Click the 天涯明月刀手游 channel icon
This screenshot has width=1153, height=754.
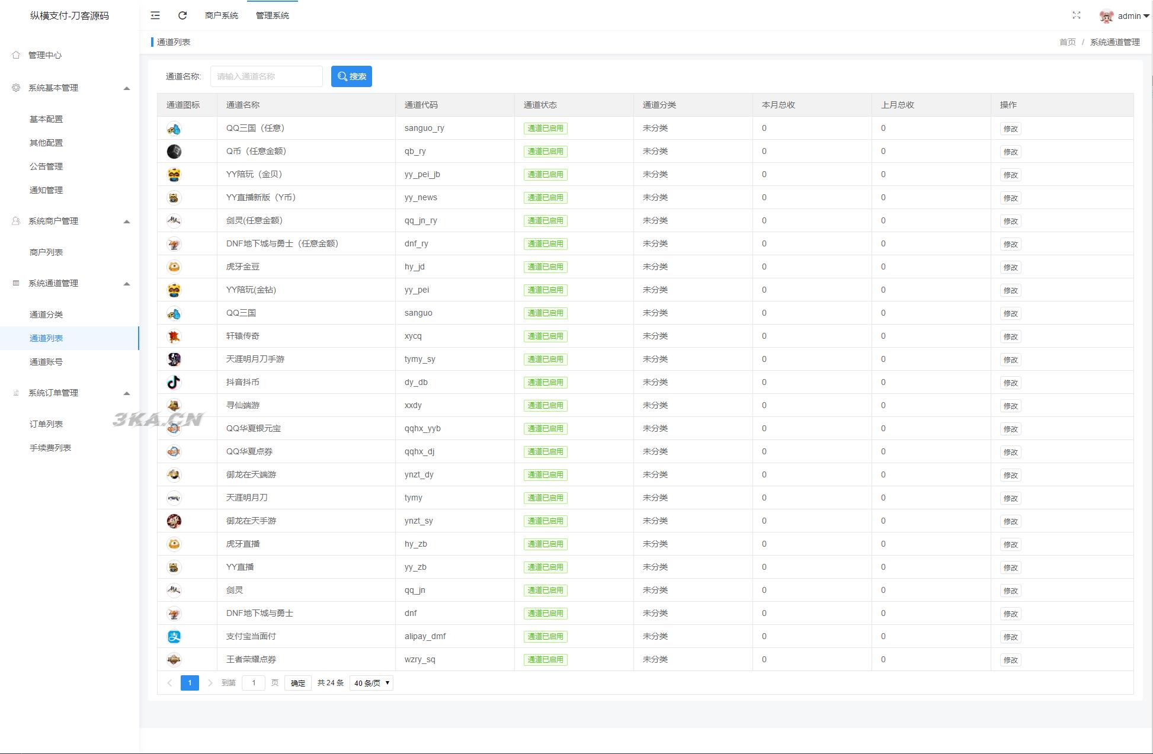(174, 360)
